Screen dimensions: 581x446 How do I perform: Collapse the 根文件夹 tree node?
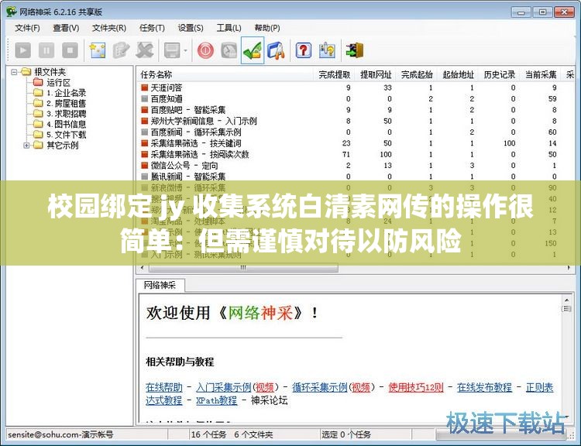[14, 72]
